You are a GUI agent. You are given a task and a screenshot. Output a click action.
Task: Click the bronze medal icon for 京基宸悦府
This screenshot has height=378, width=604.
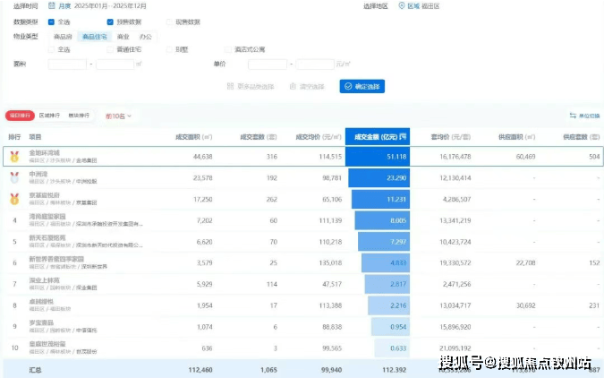click(x=14, y=198)
